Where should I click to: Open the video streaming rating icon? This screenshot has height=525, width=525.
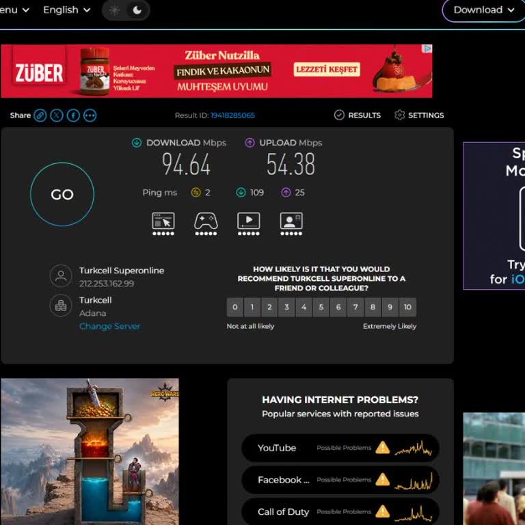pos(248,224)
